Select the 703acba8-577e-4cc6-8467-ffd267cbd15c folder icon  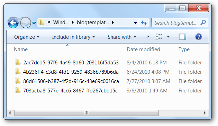coord(18,90)
